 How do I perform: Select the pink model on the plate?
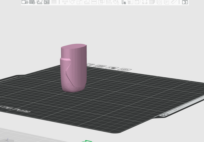(x=73, y=68)
